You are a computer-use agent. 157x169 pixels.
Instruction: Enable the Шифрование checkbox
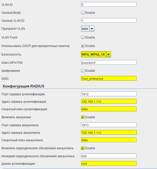point(83,71)
